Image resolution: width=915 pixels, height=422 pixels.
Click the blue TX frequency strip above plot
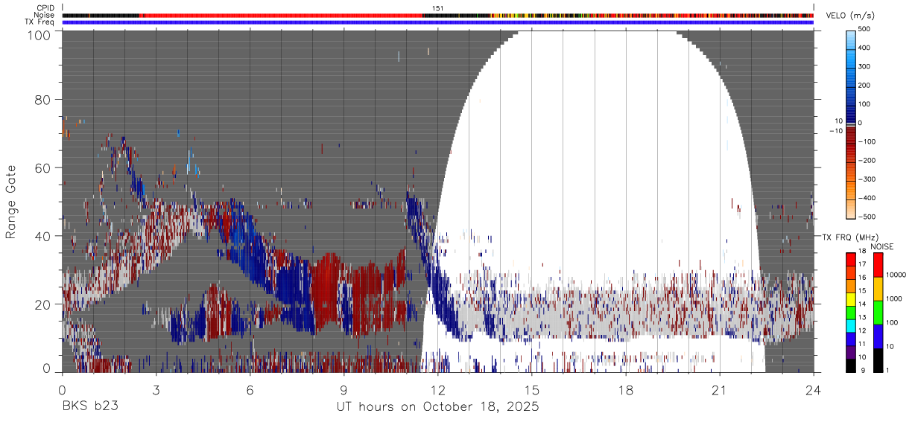tap(437, 22)
